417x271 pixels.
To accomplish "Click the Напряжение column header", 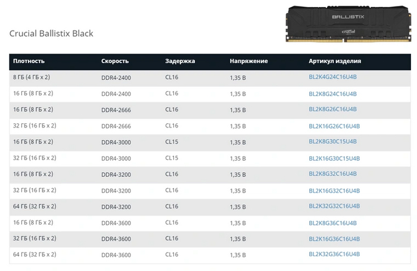I will (x=248, y=61).
